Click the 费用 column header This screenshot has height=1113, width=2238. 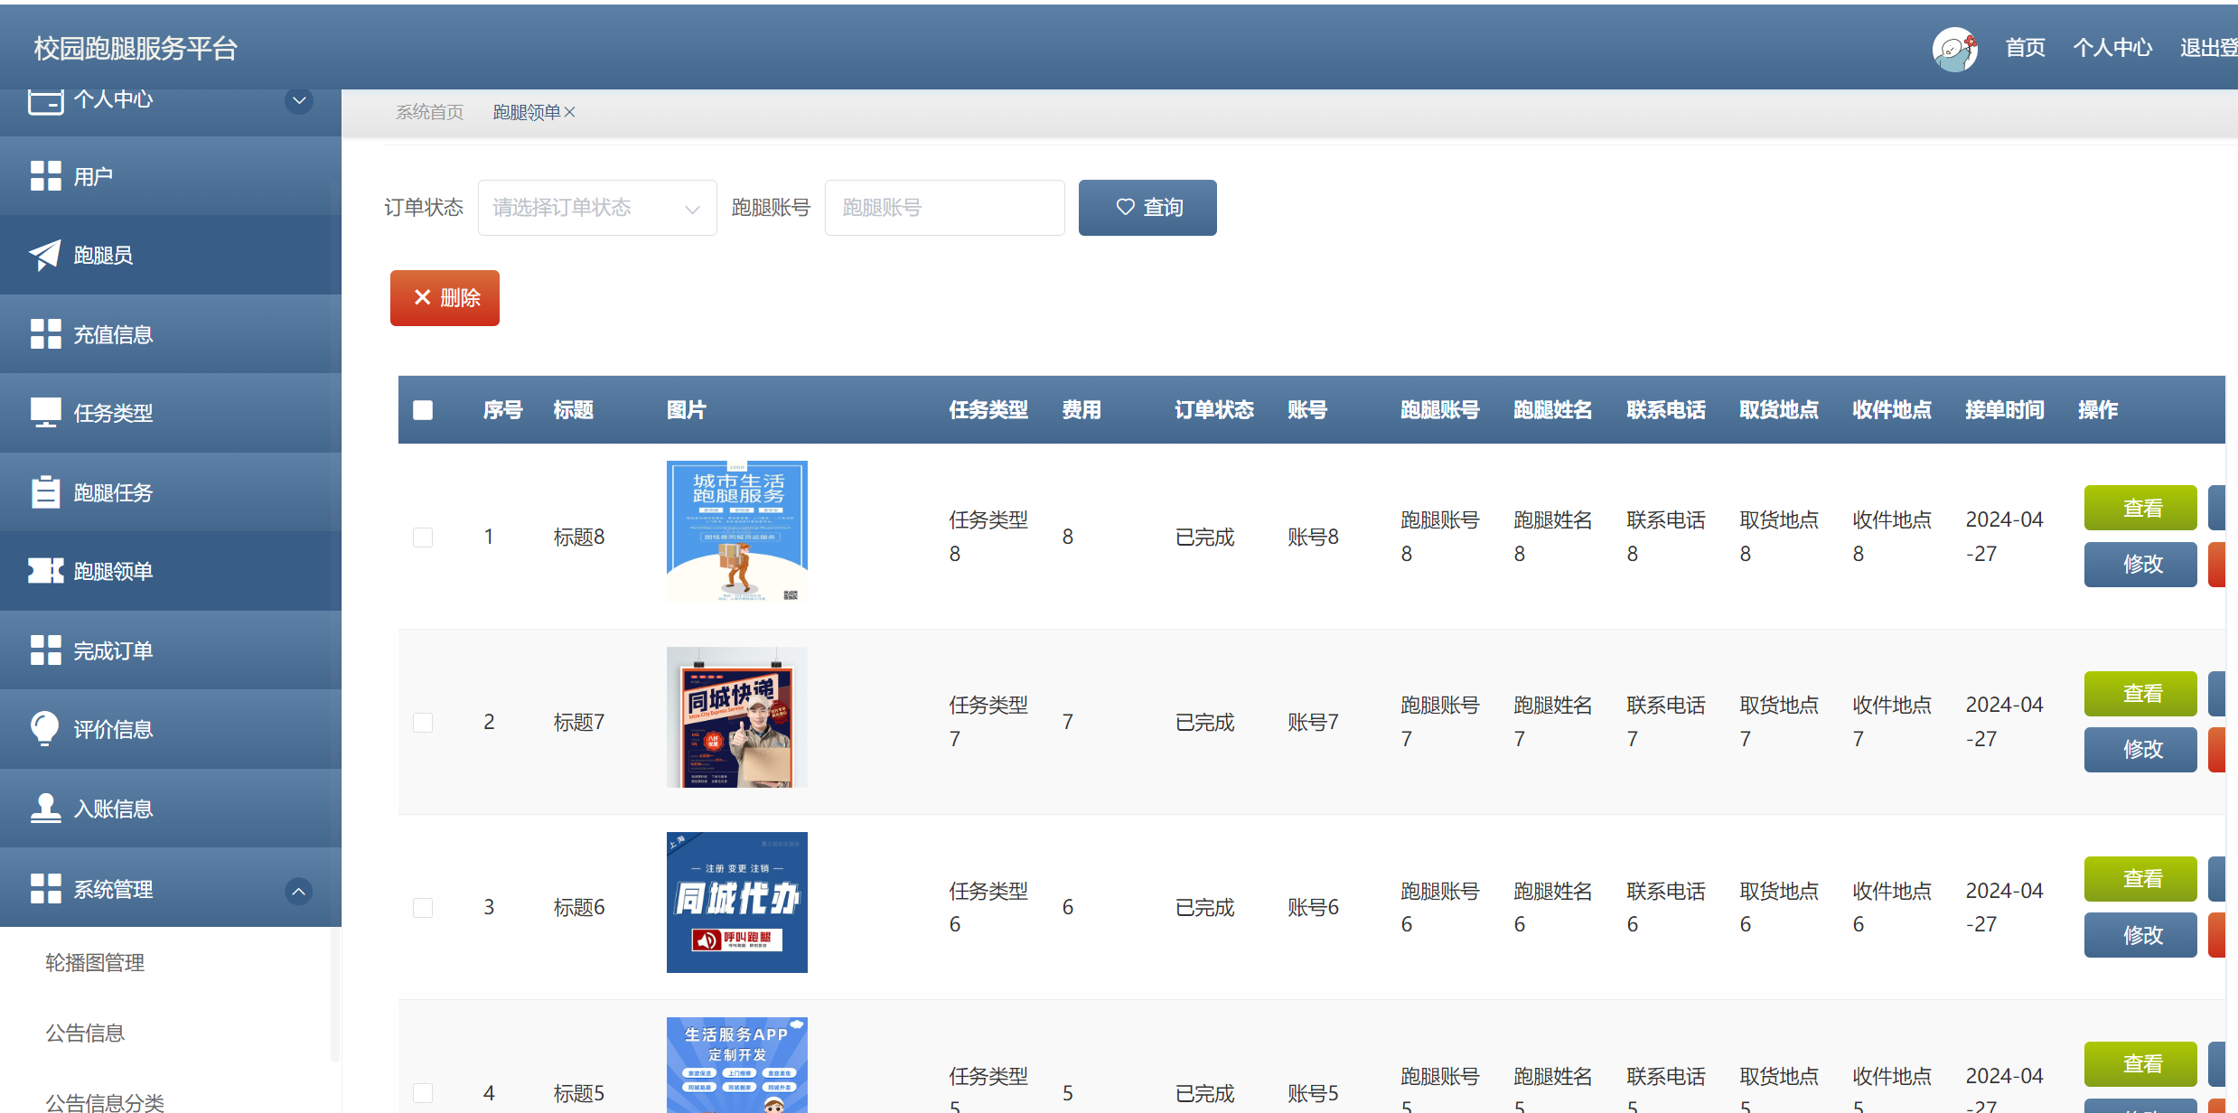point(1082,410)
